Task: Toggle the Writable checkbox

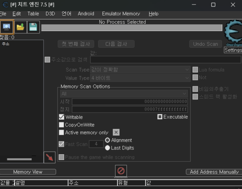Action: tap(62, 117)
